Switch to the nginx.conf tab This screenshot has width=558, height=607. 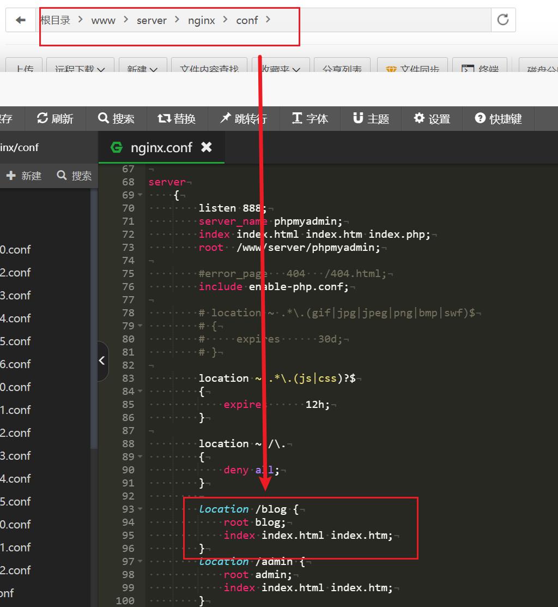(161, 147)
